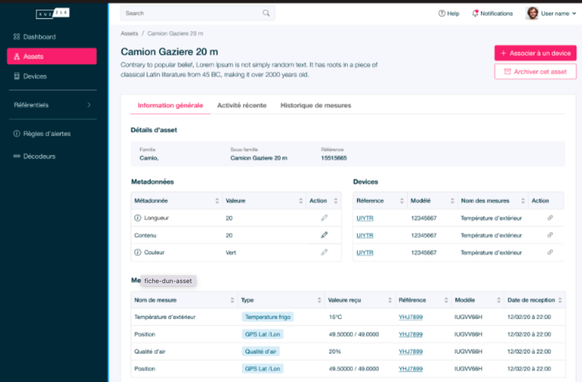Screen dimensions: 582x382
Task: Sort by Date de reception column
Action: click(560, 300)
